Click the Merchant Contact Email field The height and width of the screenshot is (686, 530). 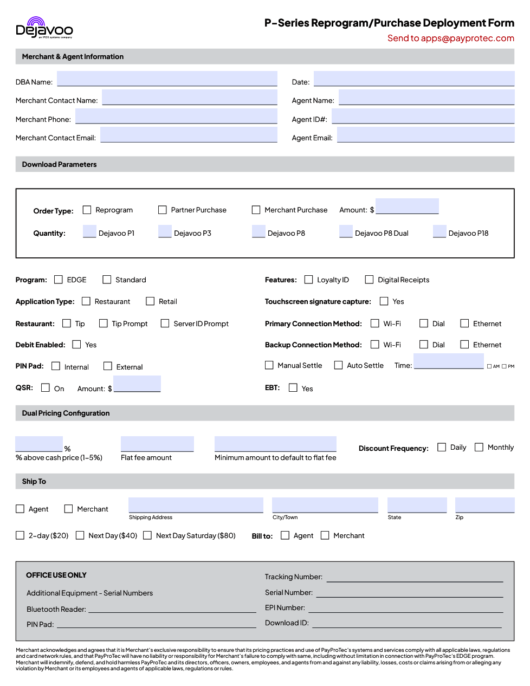pyautogui.click(x=189, y=134)
